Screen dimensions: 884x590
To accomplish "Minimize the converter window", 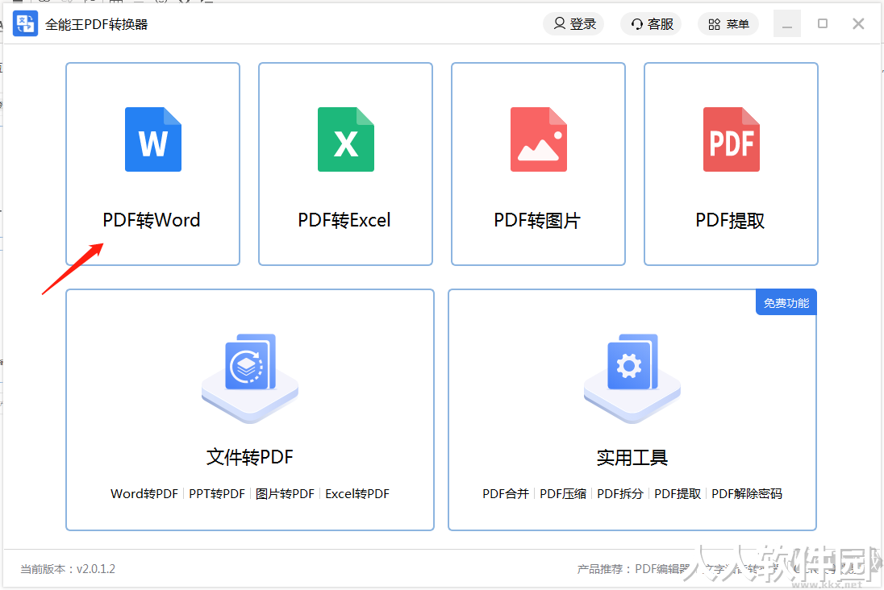I will [787, 23].
